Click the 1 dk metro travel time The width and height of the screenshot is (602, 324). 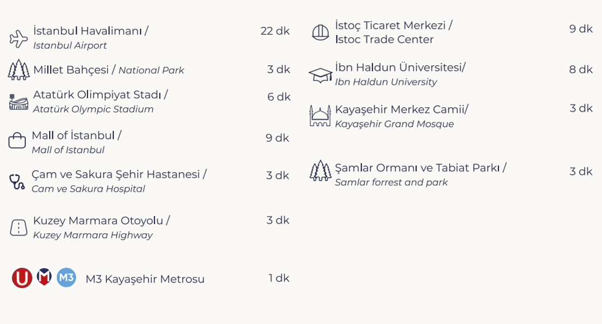point(279,278)
